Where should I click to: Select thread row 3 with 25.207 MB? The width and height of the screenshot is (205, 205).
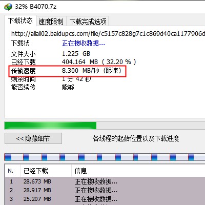tap(105, 199)
